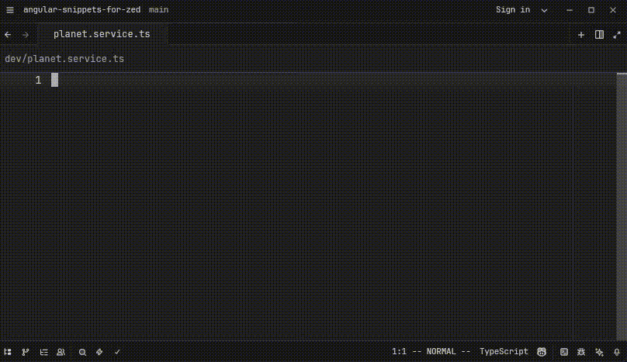Open the main branch switcher

159,9
